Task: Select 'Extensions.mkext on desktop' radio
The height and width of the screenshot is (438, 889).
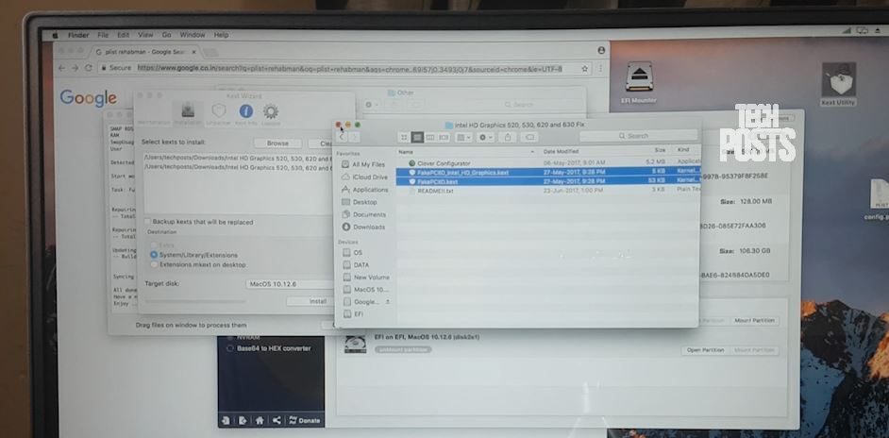Action: point(154,265)
